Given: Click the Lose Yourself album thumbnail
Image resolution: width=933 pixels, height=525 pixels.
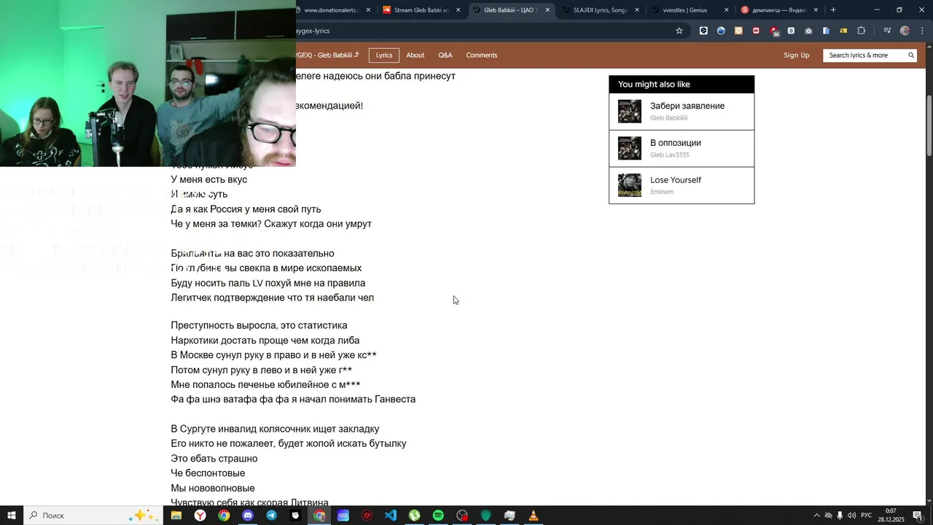Looking at the screenshot, I should (630, 185).
